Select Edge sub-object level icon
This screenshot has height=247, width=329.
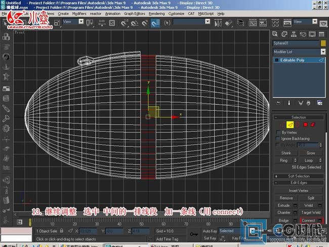tap(290, 125)
